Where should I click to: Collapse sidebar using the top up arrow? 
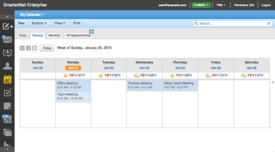click(x=7, y=17)
